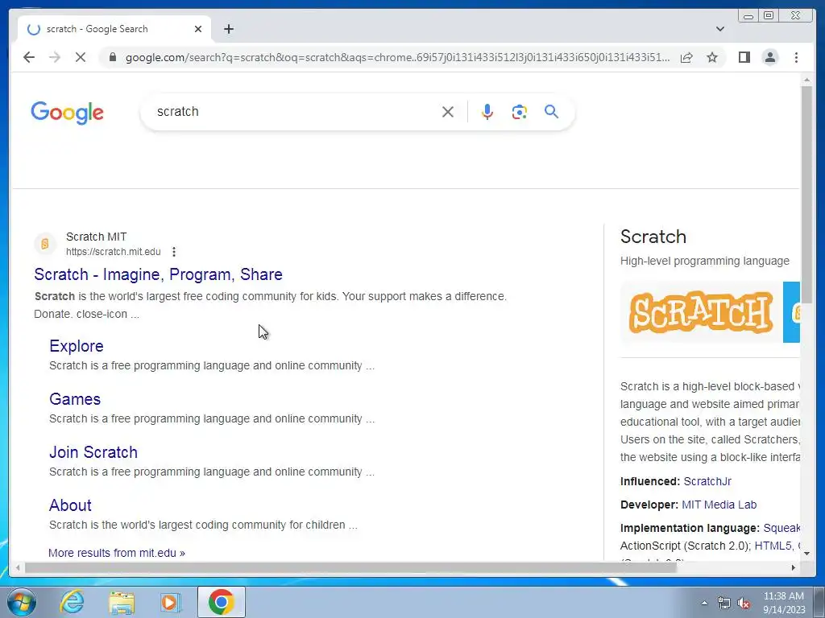Clear the search box with the X

[448, 112]
